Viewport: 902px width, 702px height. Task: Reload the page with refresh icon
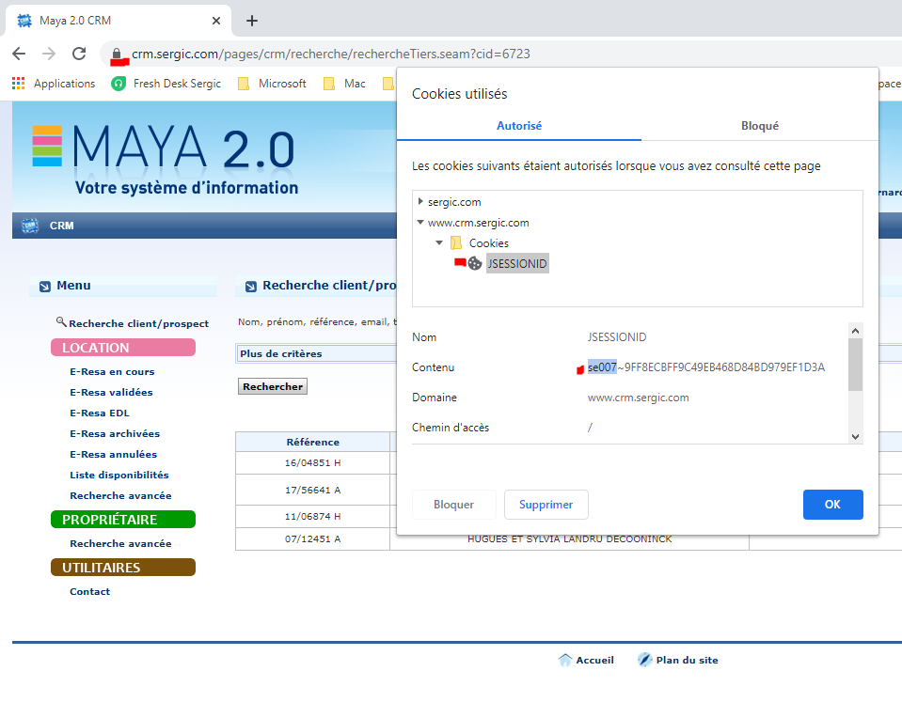click(x=79, y=55)
